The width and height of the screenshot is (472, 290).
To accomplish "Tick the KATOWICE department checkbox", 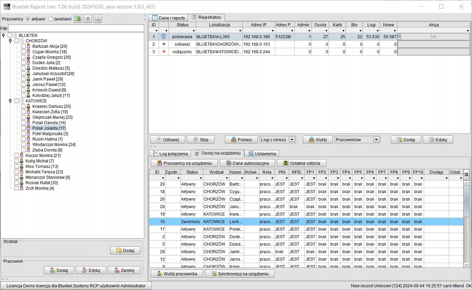I will (x=16, y=101).
